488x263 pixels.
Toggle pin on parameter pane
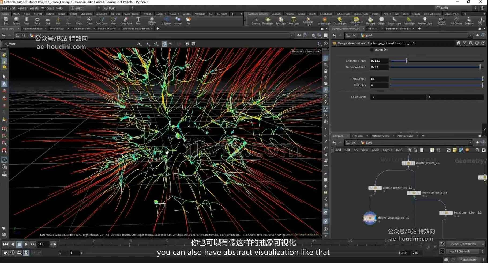478,35
